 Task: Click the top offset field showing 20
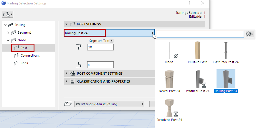[x=100, y=47]
